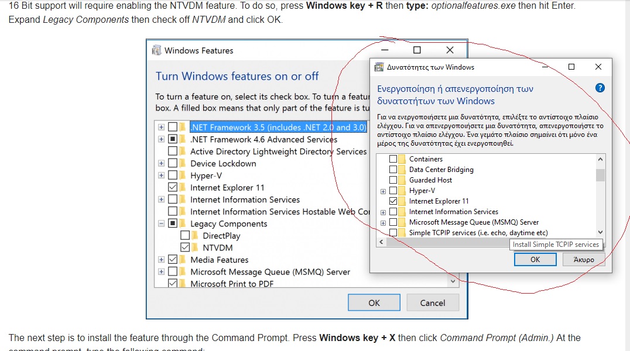Close the English Windows Features window
Image resolution: width=630 pixels, height=351 pixels.
[450, 50]
